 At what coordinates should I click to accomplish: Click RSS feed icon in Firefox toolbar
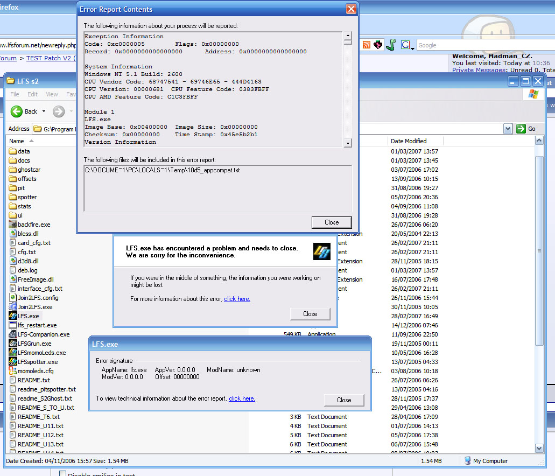pos(367,45)
